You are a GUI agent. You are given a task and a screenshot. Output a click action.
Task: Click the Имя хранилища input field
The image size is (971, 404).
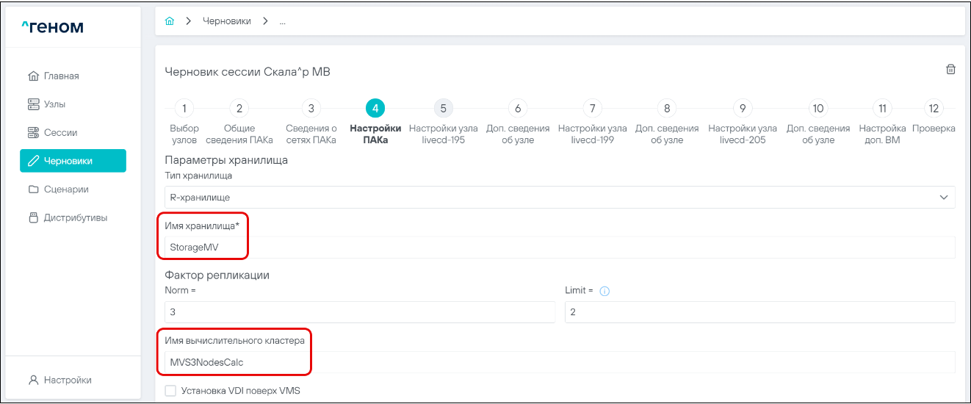560,248
